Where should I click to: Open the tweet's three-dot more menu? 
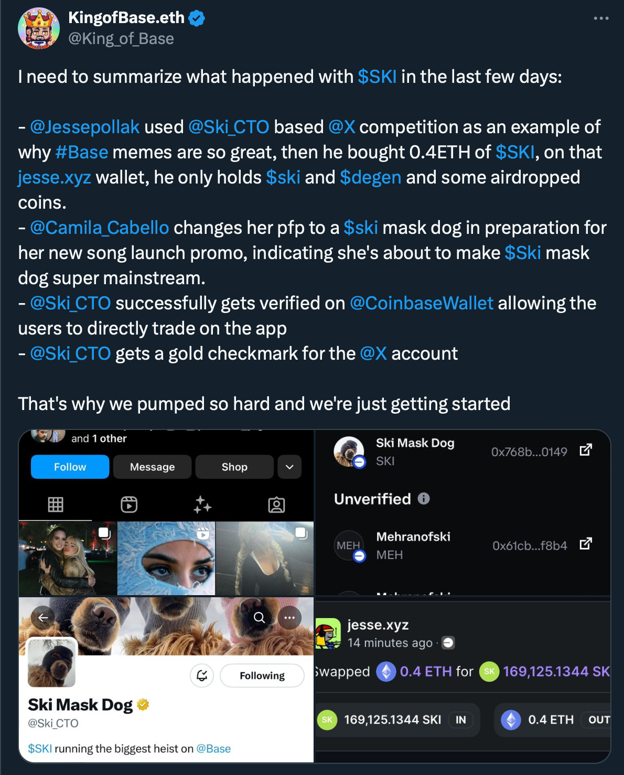click(x=601, y=18)
